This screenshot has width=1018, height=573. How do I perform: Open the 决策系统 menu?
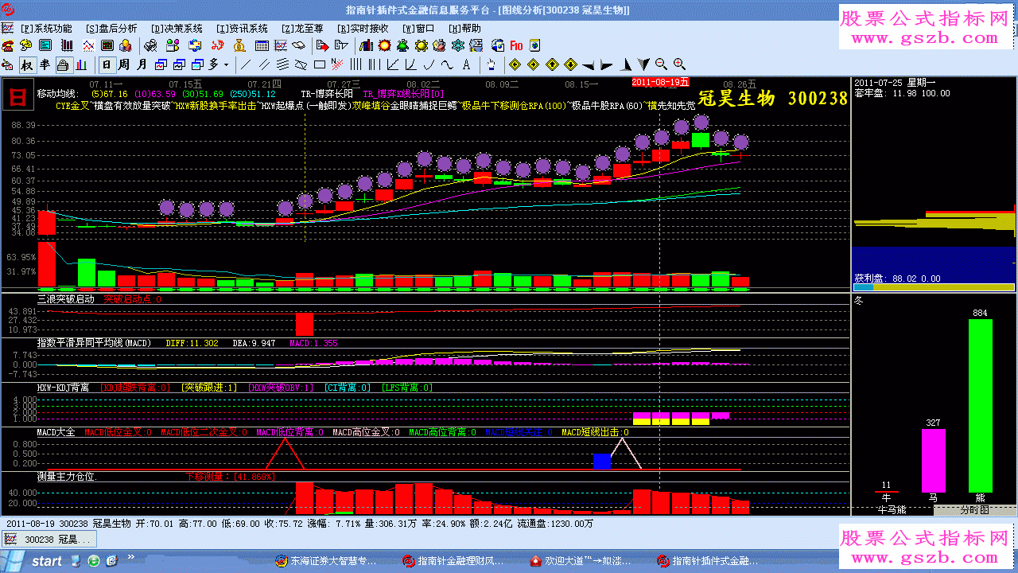click(x=177, y=28)
